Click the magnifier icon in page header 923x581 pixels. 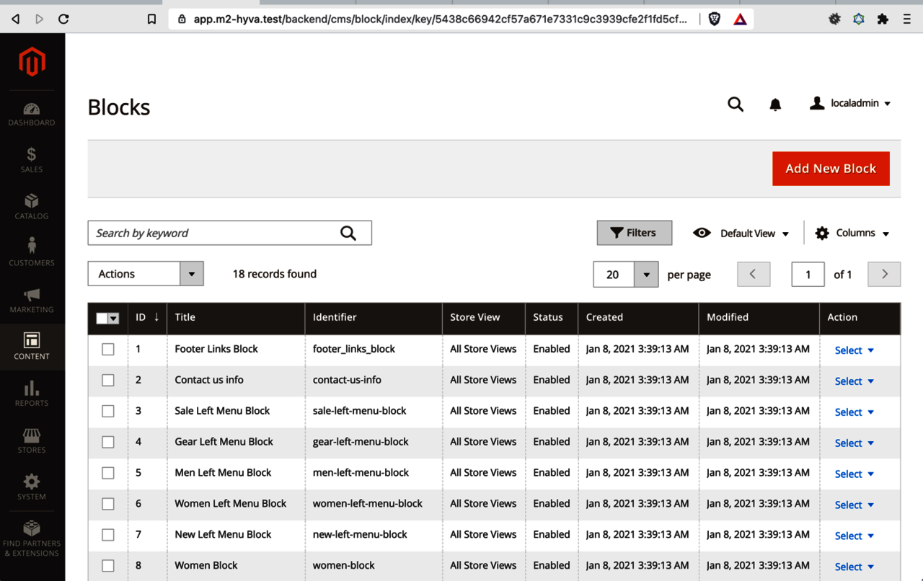(x=735, y=105)
